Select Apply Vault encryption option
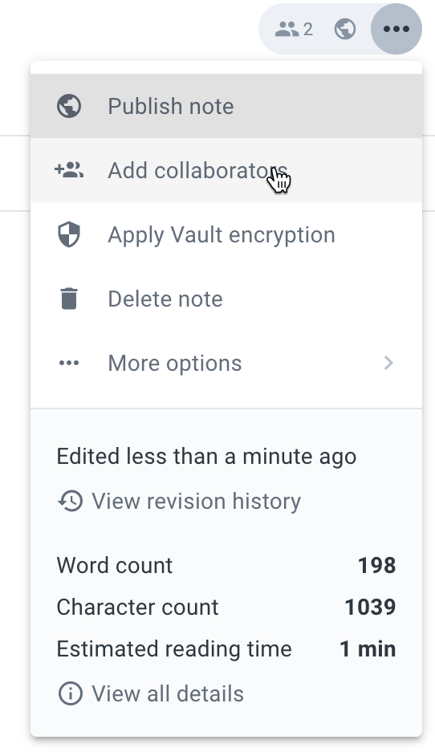The height and width of the screenshot is (756, 435). tap(226, 234)
